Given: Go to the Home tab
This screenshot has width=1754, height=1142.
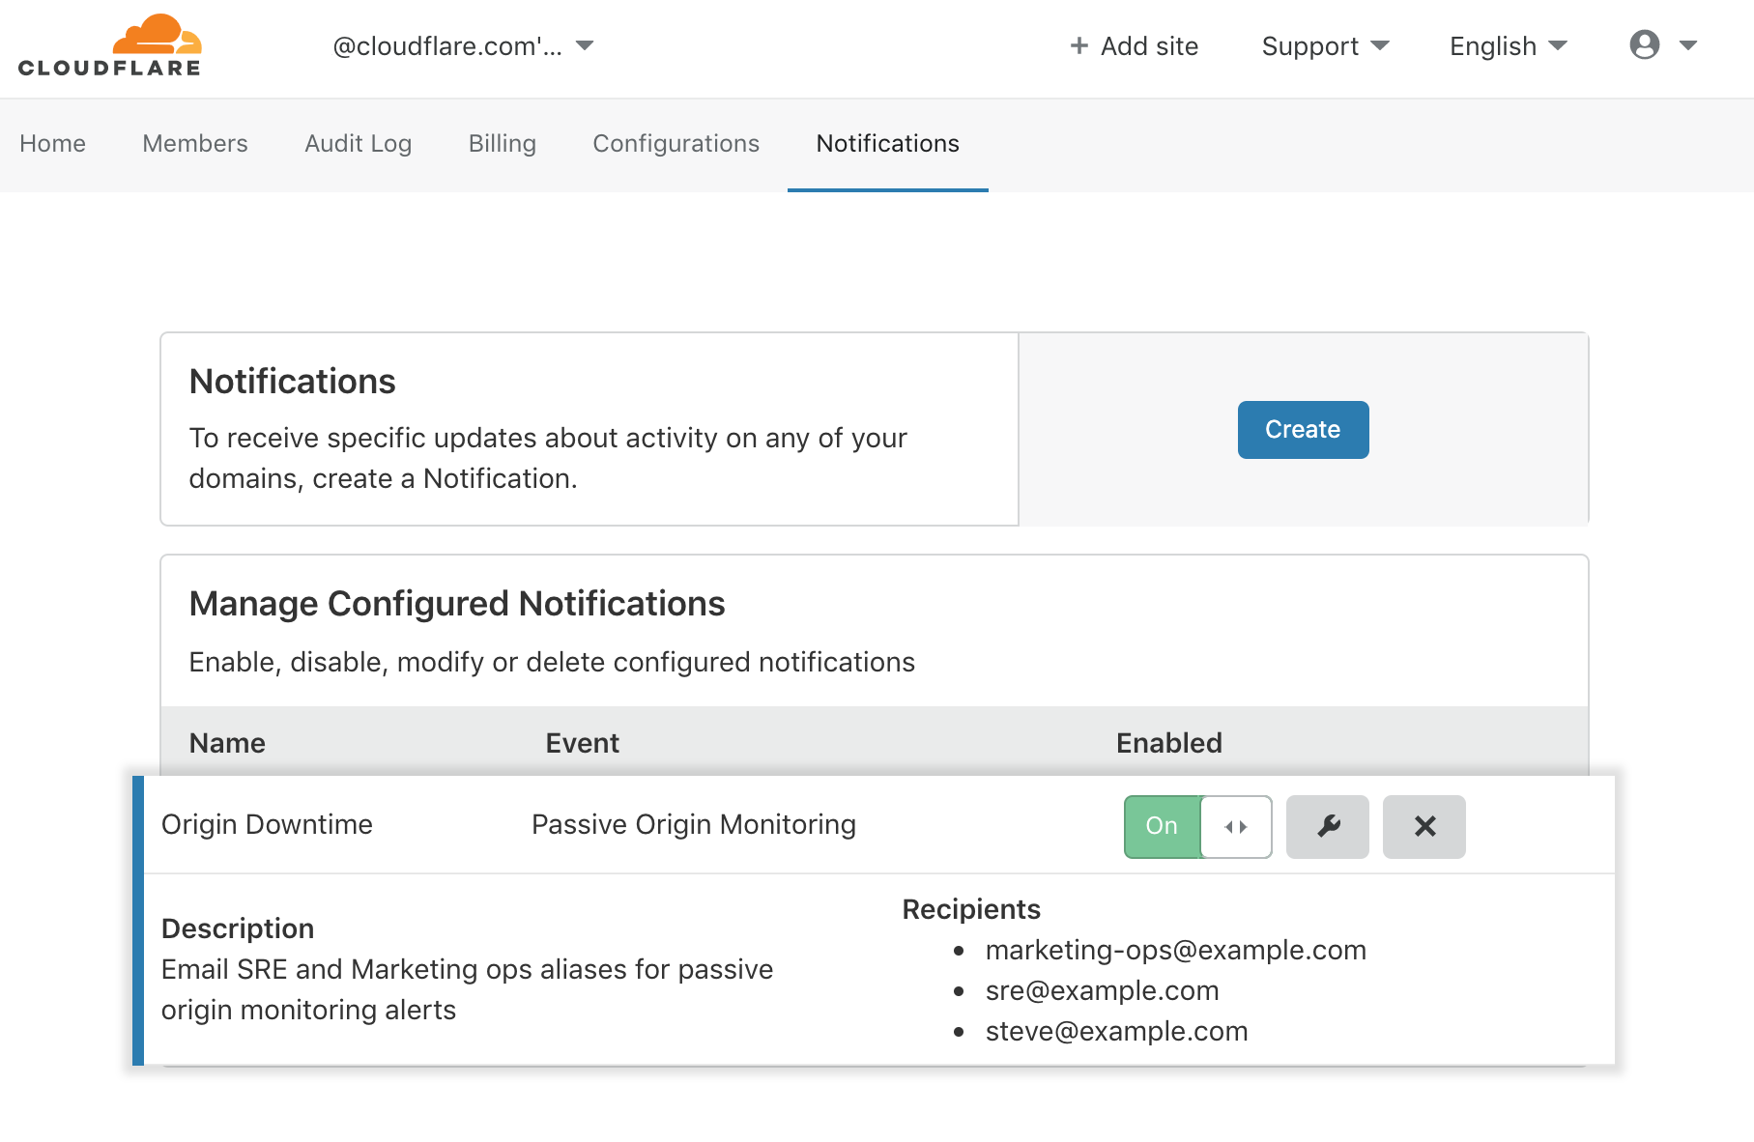Looking at the screenshot, I should 53,144.
